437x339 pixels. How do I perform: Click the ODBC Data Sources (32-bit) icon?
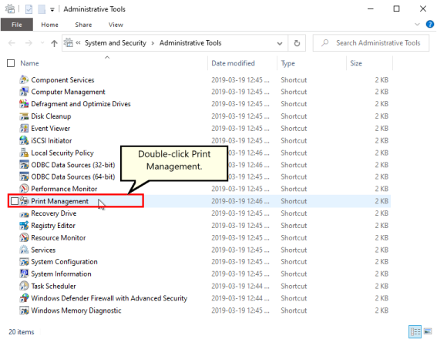tap(24, 165)
